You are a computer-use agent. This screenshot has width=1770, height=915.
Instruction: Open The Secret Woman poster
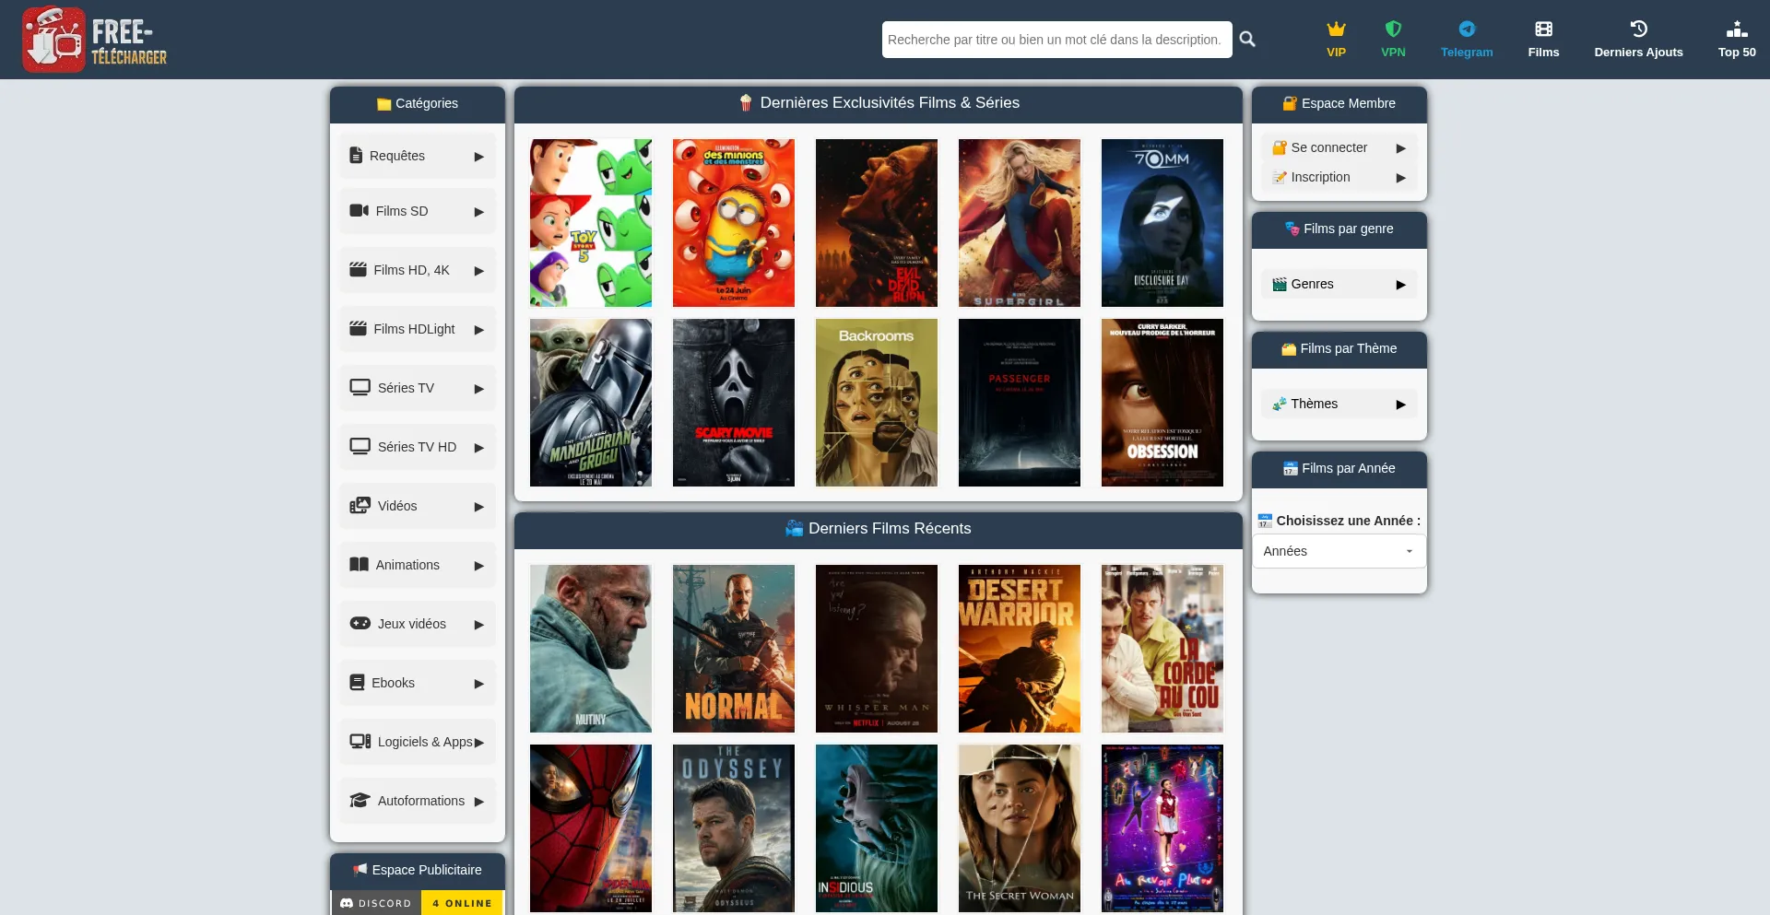pos(1020,828)
